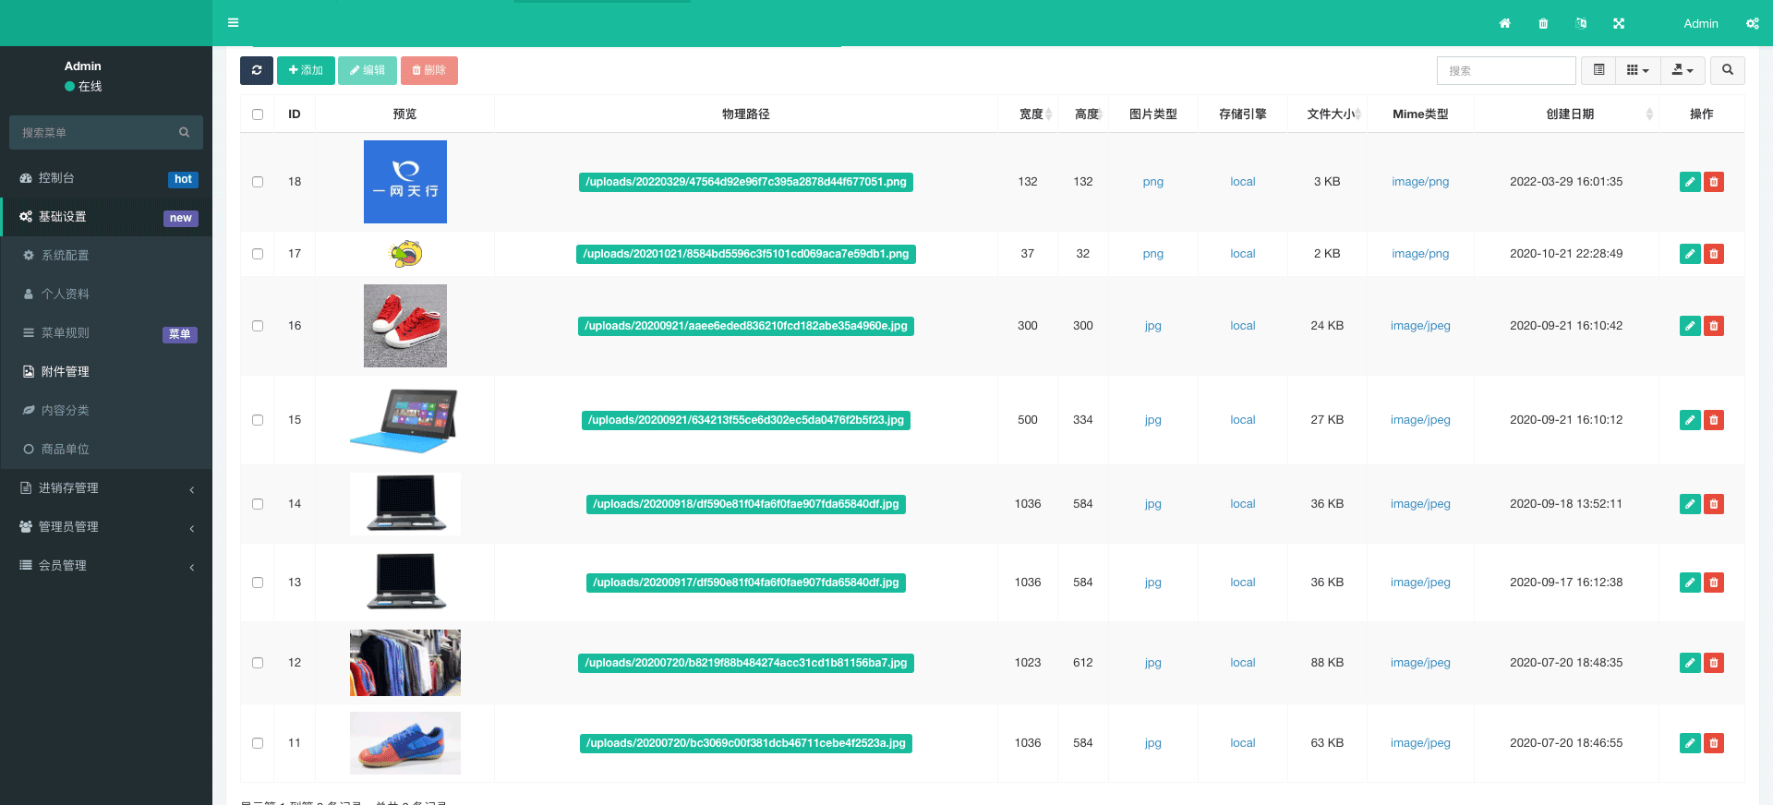Edit the row with ID 17
The width and height of the screenshot is (1773, 805).
(1690, 254)
